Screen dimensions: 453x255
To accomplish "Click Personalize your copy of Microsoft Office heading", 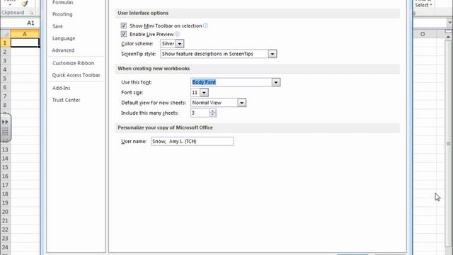I will click(x=165, y=127).
